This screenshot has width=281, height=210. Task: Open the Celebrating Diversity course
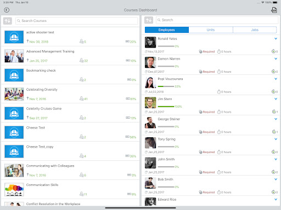(70, 94)
